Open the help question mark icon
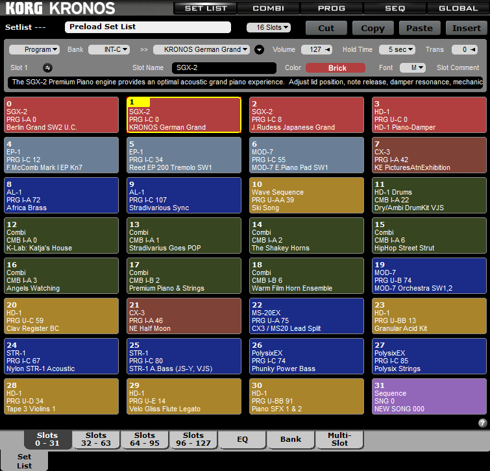This screenshot has height=471, width=490. [482, 423]
